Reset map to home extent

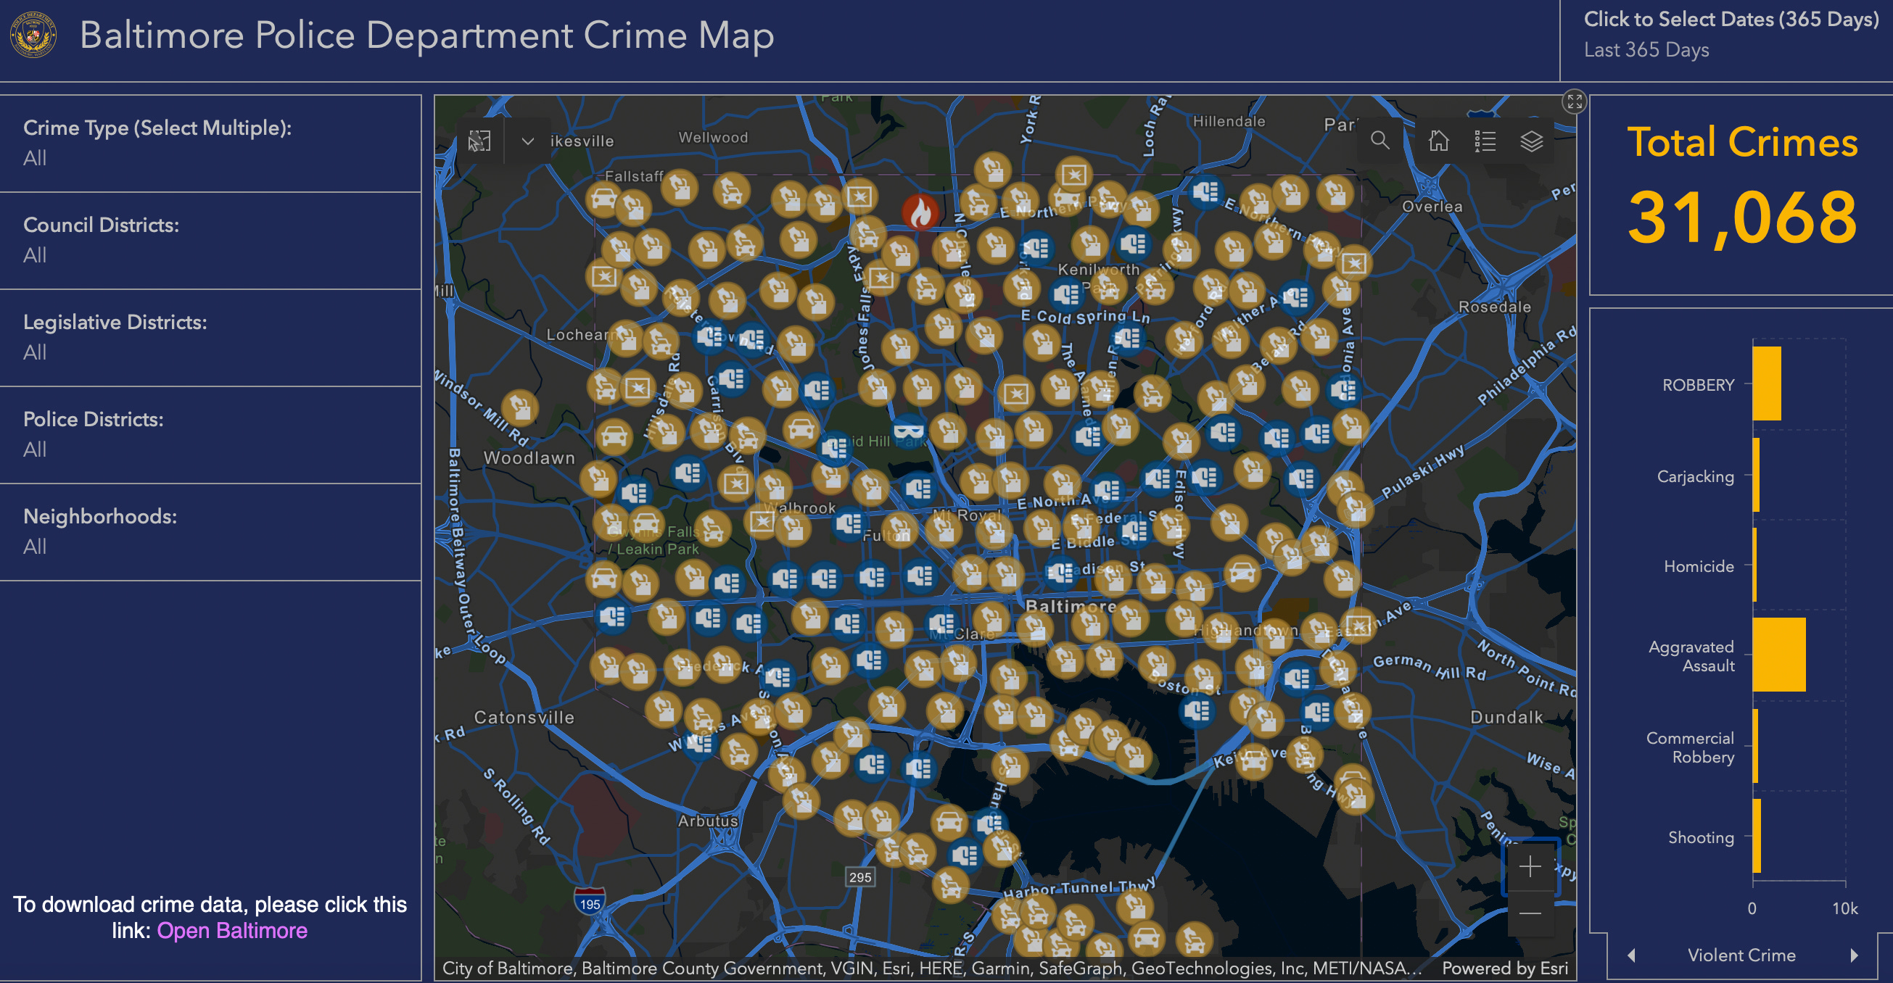(x=1438, y=141)
